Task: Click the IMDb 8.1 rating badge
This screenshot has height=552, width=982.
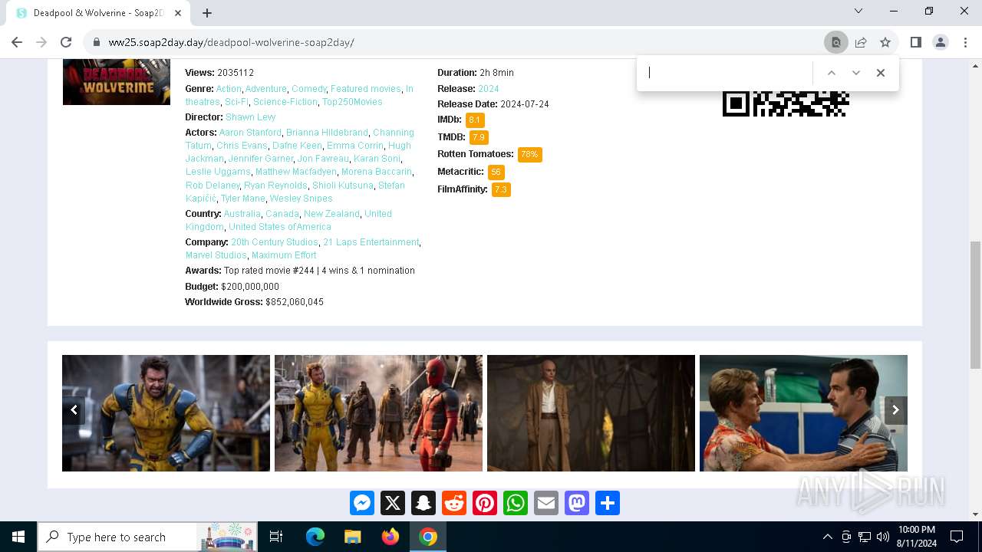Action: (x=475, y=120)
